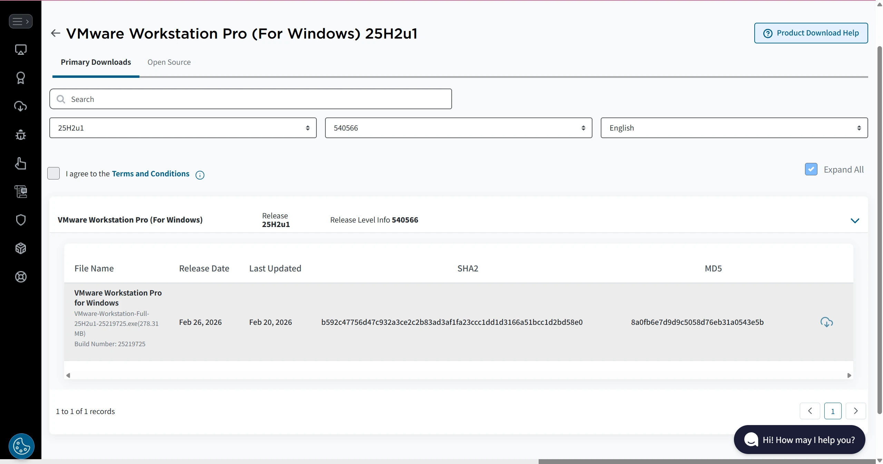Select page 1 in pagination
Viewport: 883px width, 464px height.
coord(833,411)
